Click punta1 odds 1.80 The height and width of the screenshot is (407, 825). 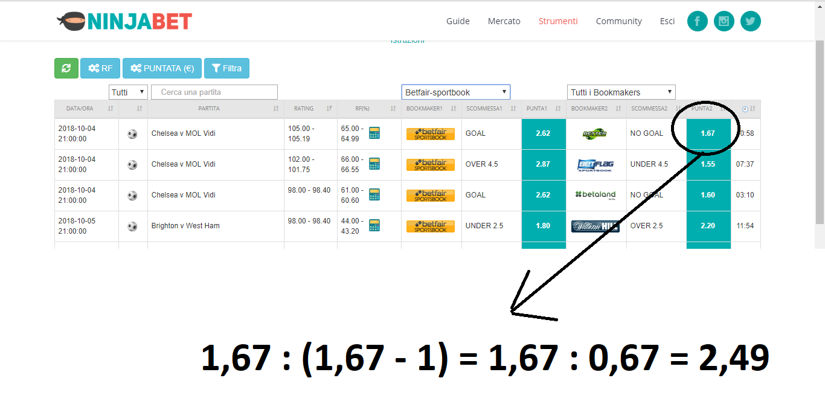(544, 226)
